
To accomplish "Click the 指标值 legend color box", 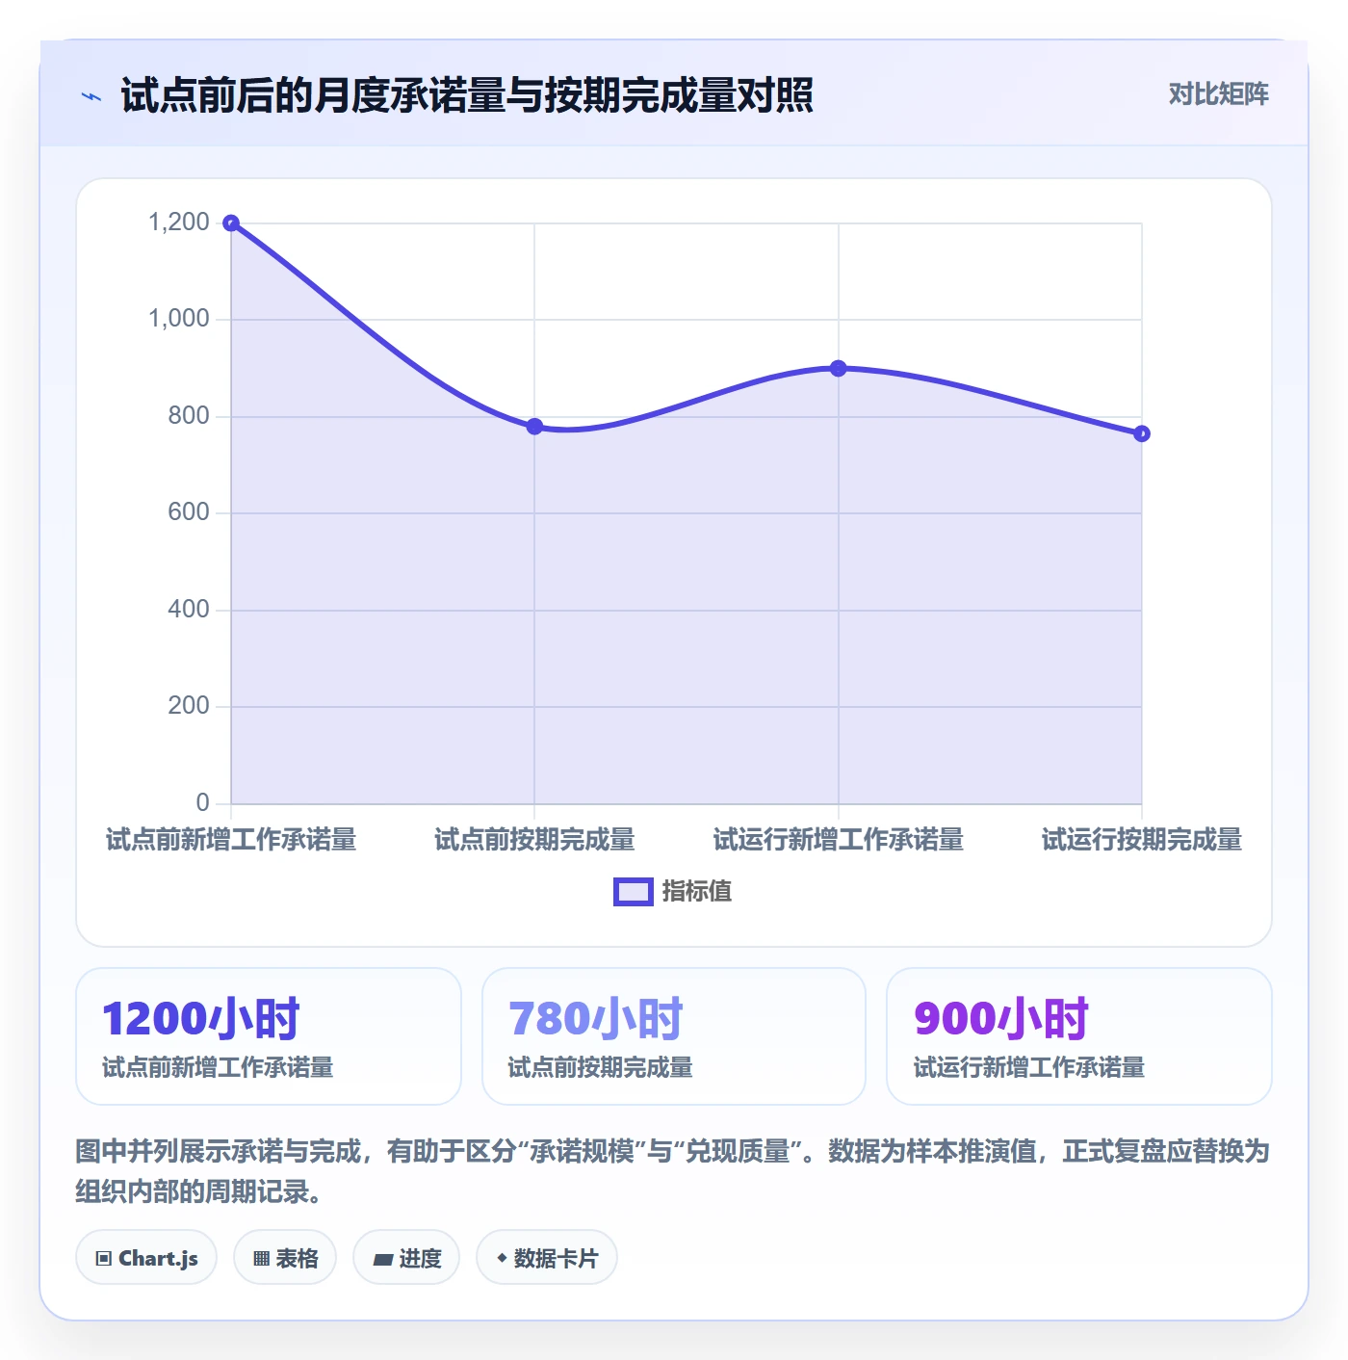I will (634, 892).
